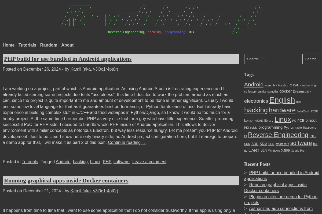Open the Android tag in tag cloud

pyautogui.click(x=254, y=85)
